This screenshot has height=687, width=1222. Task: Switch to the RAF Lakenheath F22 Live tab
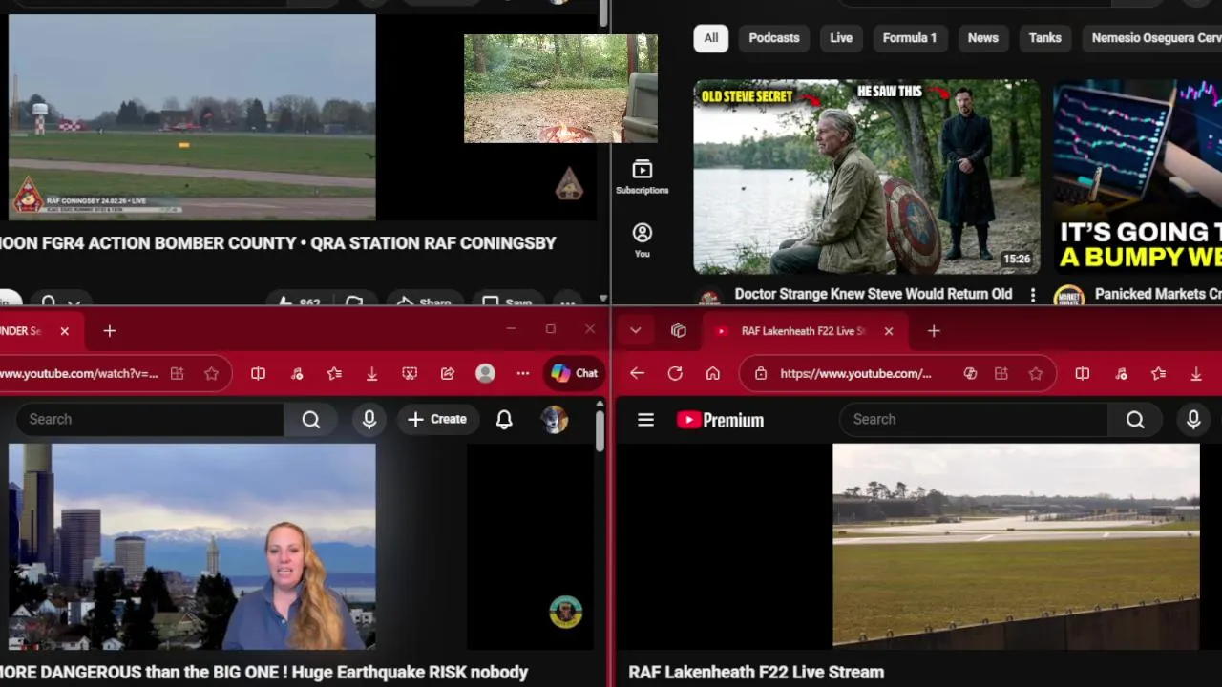click(x=803, y=331)
